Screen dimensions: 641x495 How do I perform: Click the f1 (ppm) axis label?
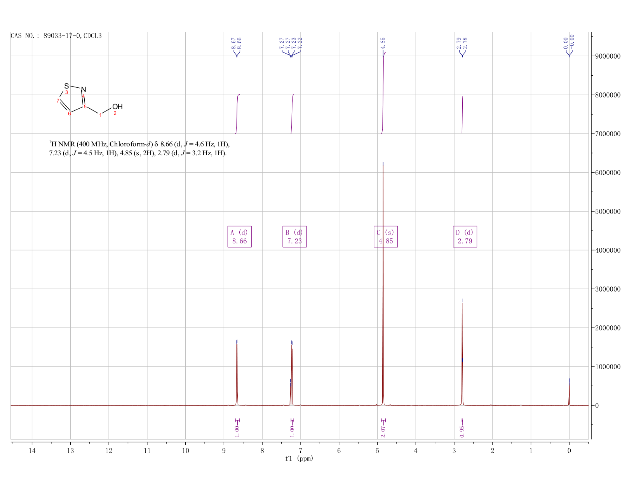(299, 459)
